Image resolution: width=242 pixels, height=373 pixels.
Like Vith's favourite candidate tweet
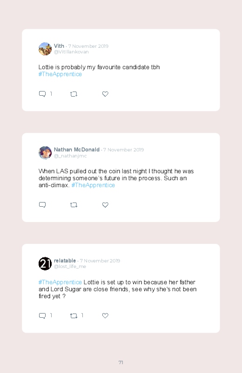point(105,94)
